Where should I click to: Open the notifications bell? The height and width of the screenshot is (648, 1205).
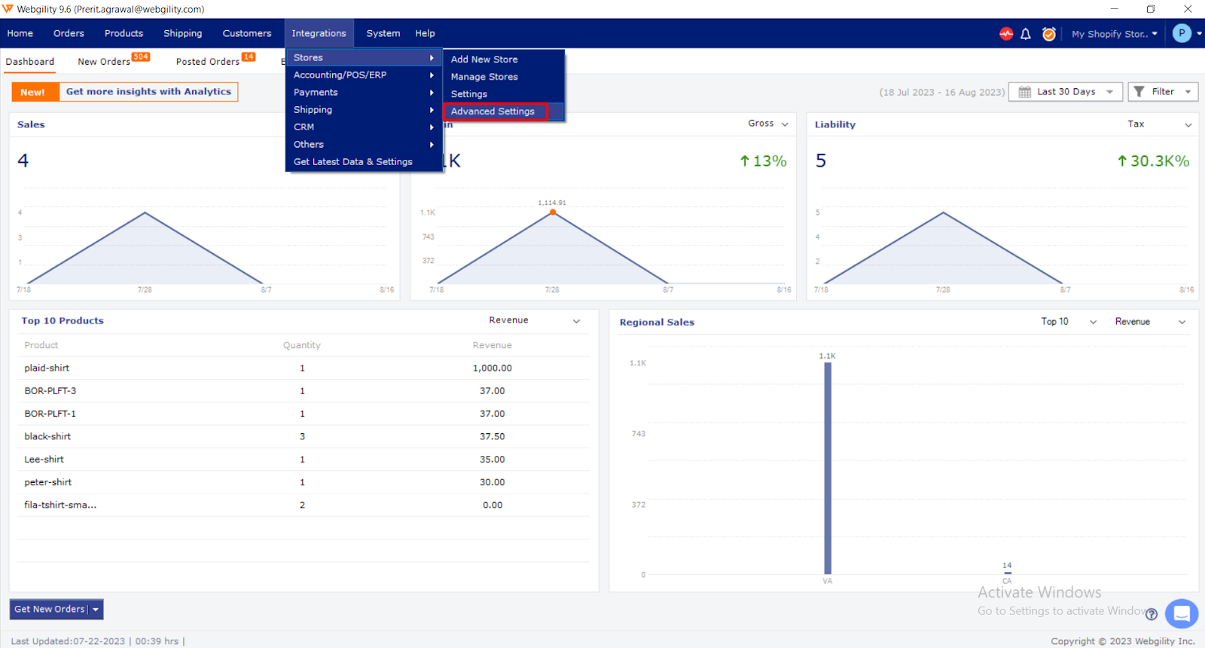pos(1026,34)
